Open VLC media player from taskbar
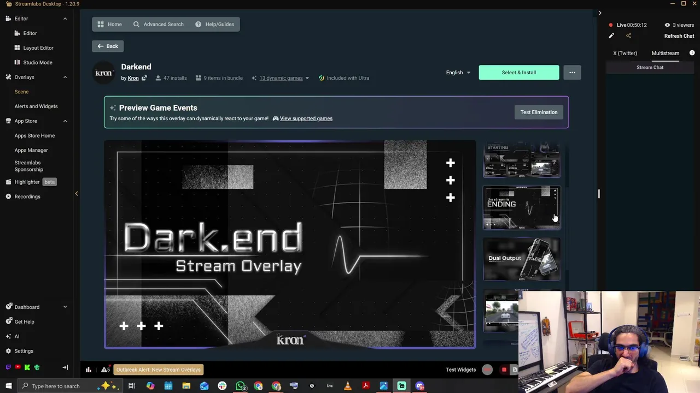700x393 pixels. click(348, 386)
